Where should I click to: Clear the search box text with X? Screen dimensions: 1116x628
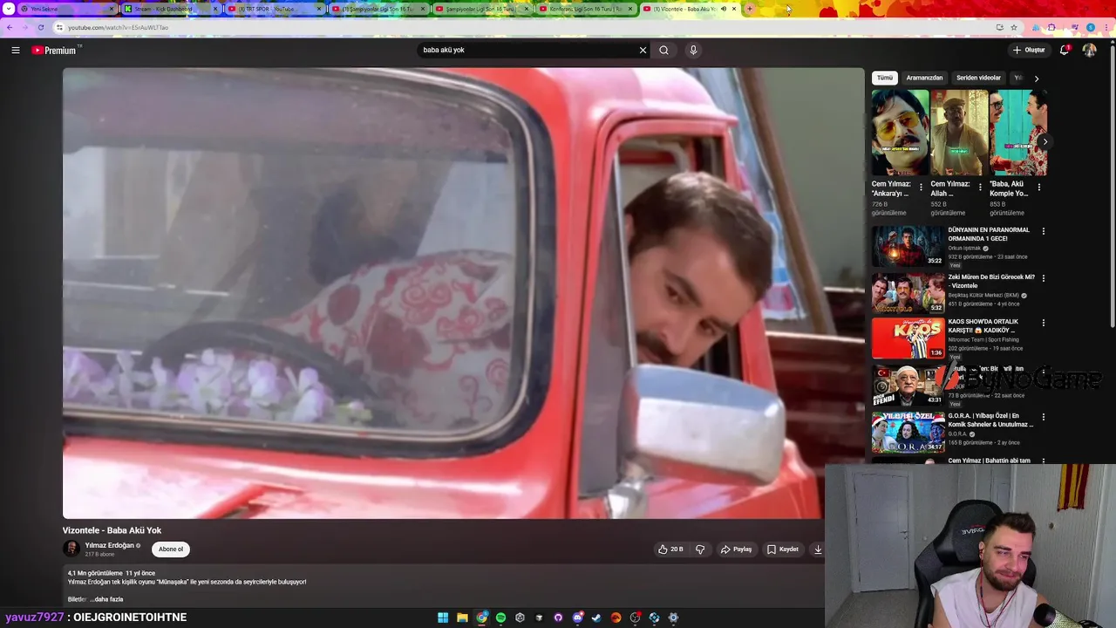tap(643, 50)
